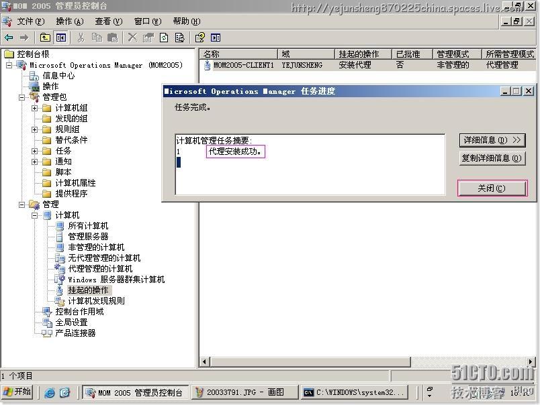Viewport: 540px width, 405px height.
Task: Click the Paste toolbar icon
Action: tap(113, 38)
